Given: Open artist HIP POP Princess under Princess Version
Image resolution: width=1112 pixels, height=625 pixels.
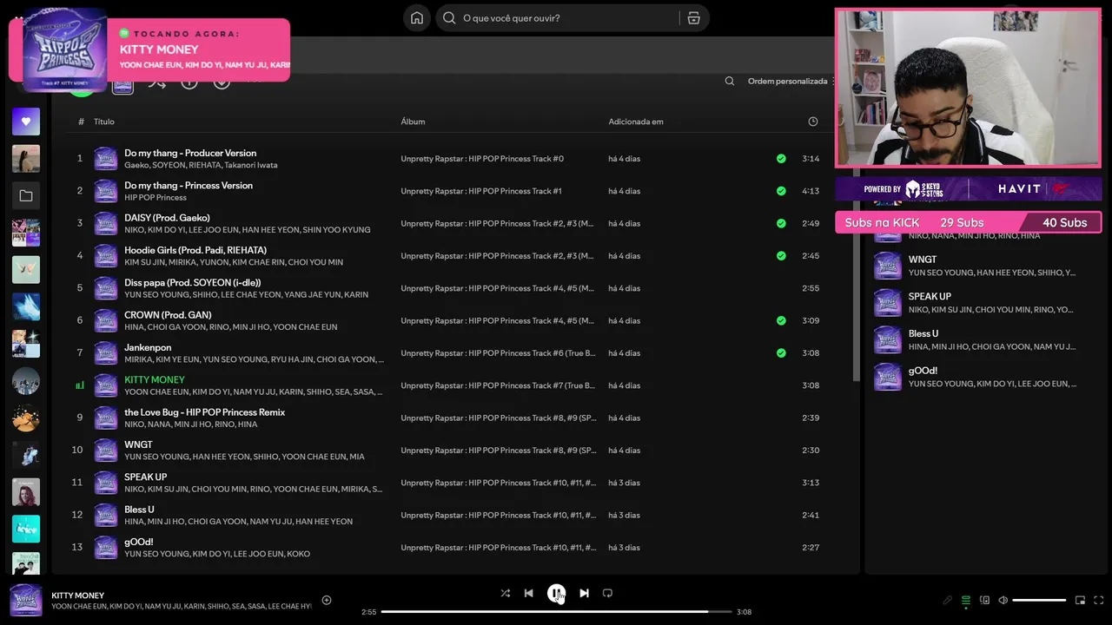Looking at the screenshot, I should (x=156, y=198).
